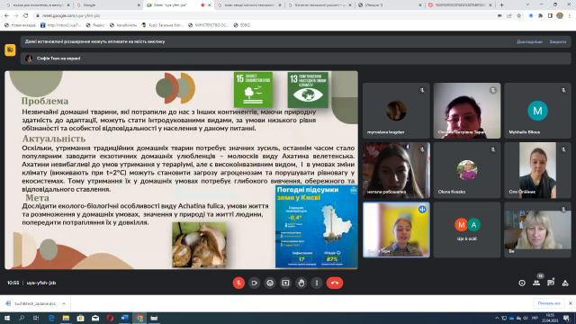Dismiss the extensions notice via close link
576x324 pixels.
click(x=558, y=41)
